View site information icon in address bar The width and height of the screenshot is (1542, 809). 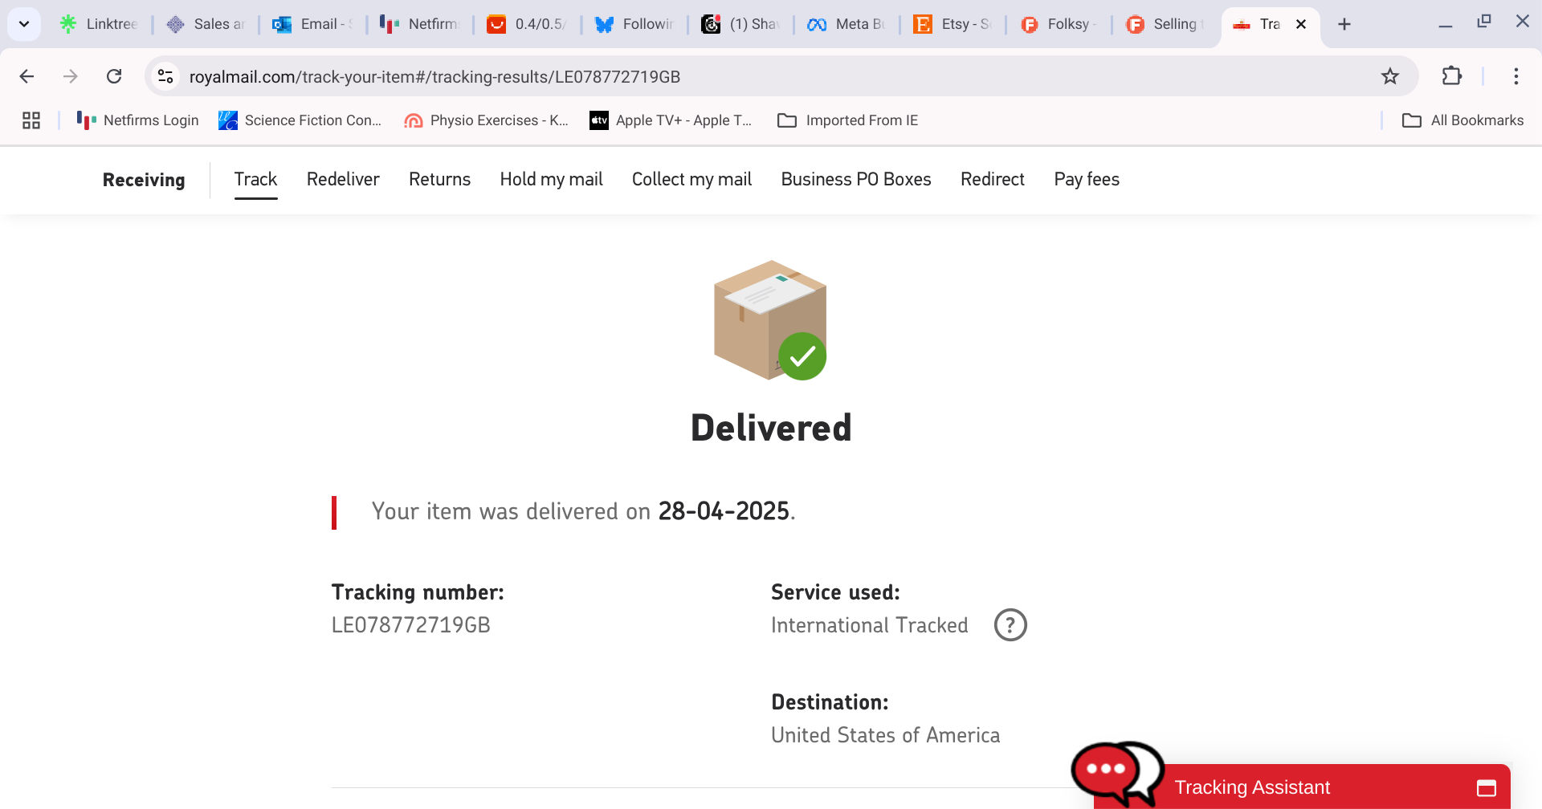[x=165, y=76]
